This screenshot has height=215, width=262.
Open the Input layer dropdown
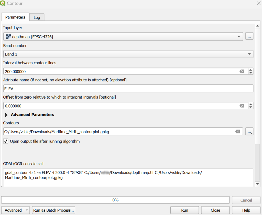point(123,37)
